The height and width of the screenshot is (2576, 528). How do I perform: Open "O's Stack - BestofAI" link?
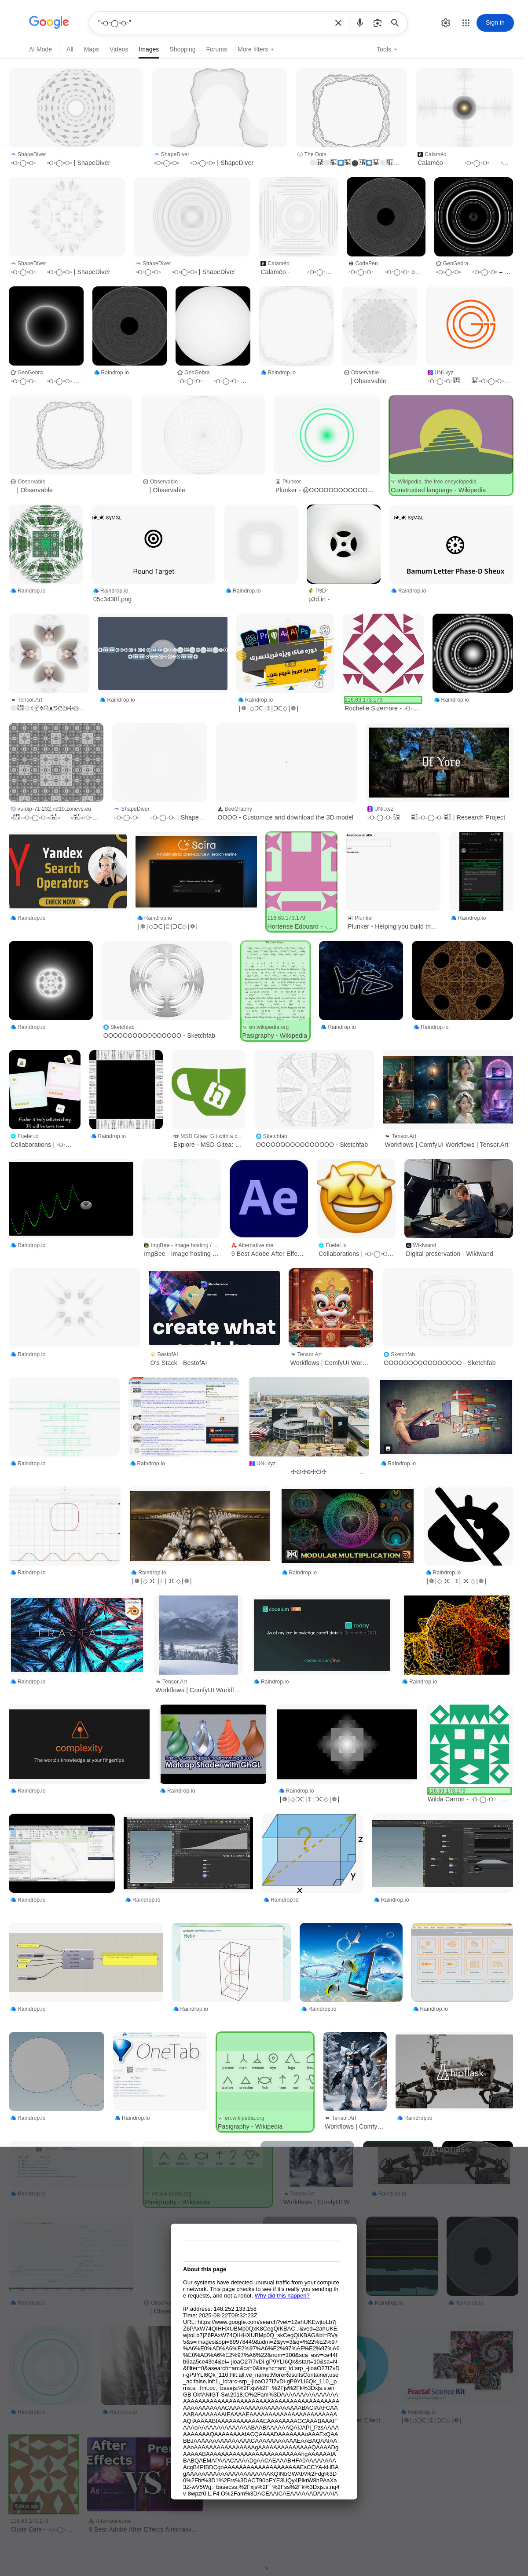[x=179, y=1363]
